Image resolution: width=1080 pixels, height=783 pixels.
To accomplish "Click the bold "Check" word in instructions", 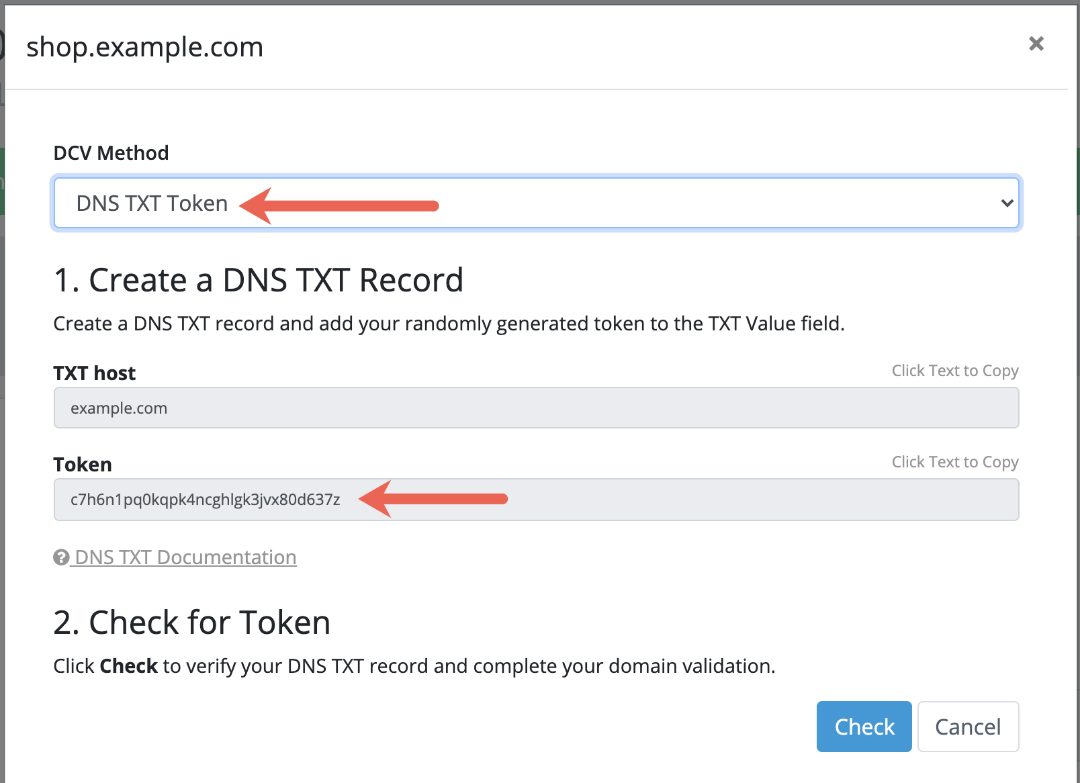I will pos(128,666).
